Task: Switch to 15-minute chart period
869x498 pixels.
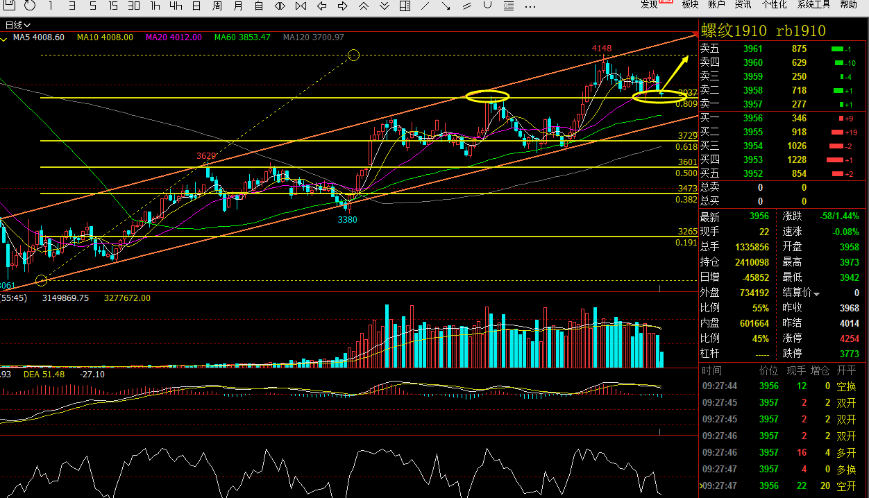Action: (x=113, y=6)
